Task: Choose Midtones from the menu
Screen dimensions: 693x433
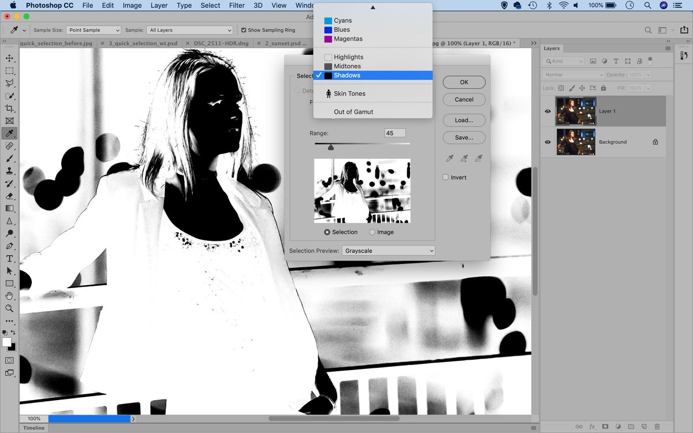Action: pos(346,66)
